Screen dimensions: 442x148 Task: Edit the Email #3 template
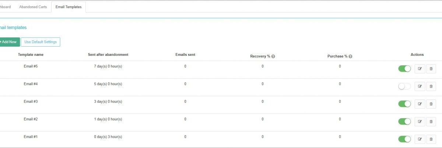click(420, 104)
